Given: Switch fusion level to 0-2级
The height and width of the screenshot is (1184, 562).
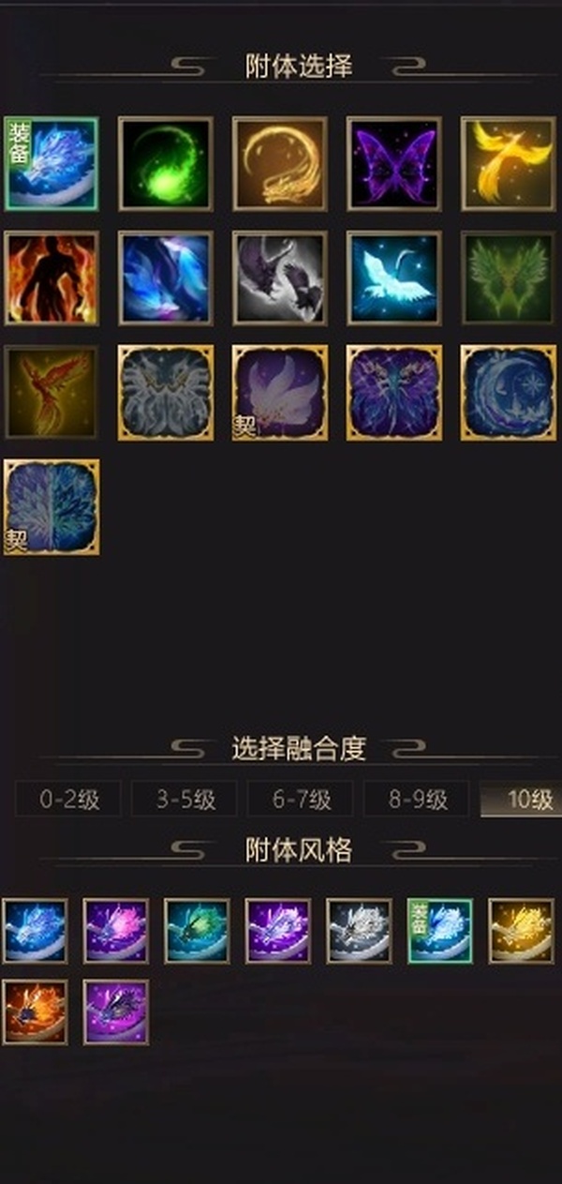Looking at the screenshot, I should click(x=68, y=800).
